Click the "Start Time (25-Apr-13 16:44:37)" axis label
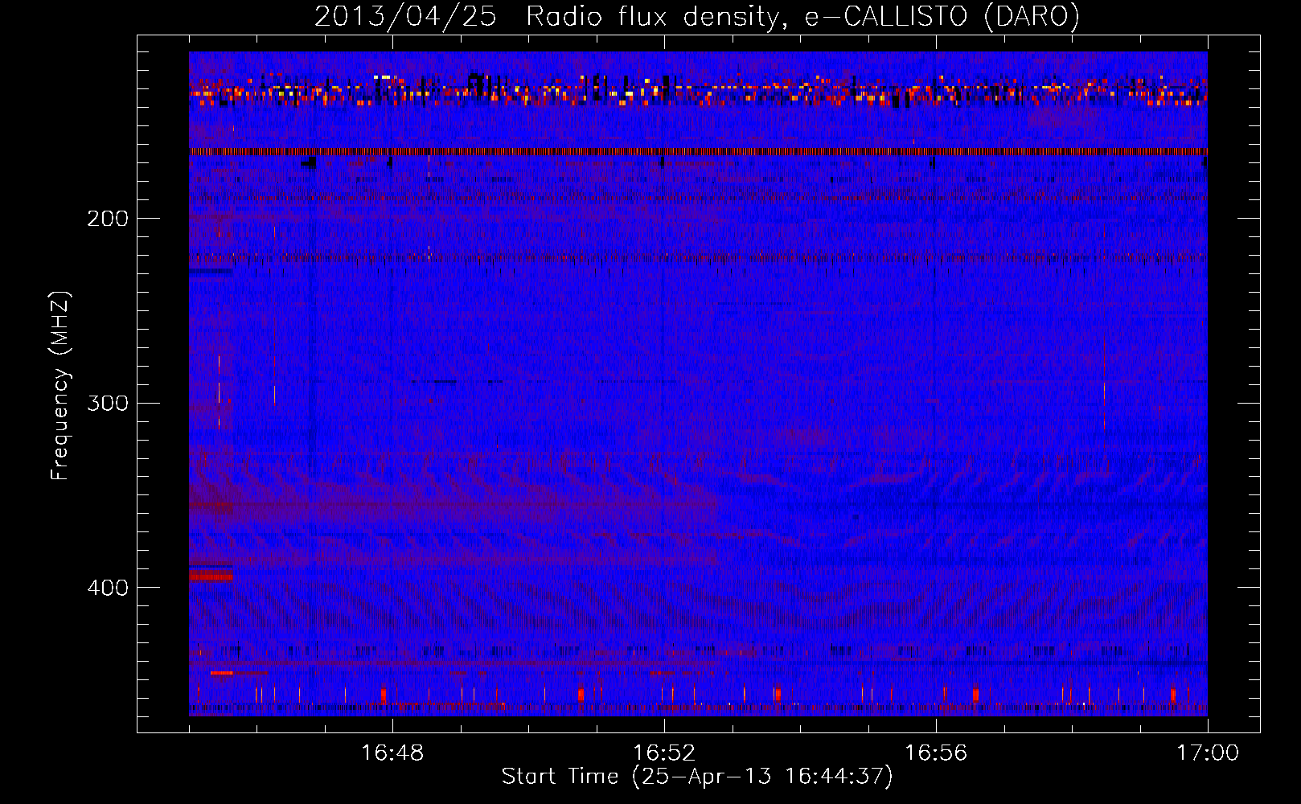Screen dimensions: 1301x804 coord(697,777)
